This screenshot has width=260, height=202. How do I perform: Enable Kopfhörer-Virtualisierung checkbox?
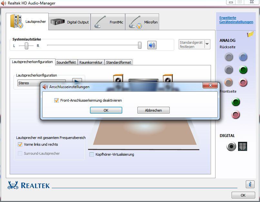coord(92,154)
